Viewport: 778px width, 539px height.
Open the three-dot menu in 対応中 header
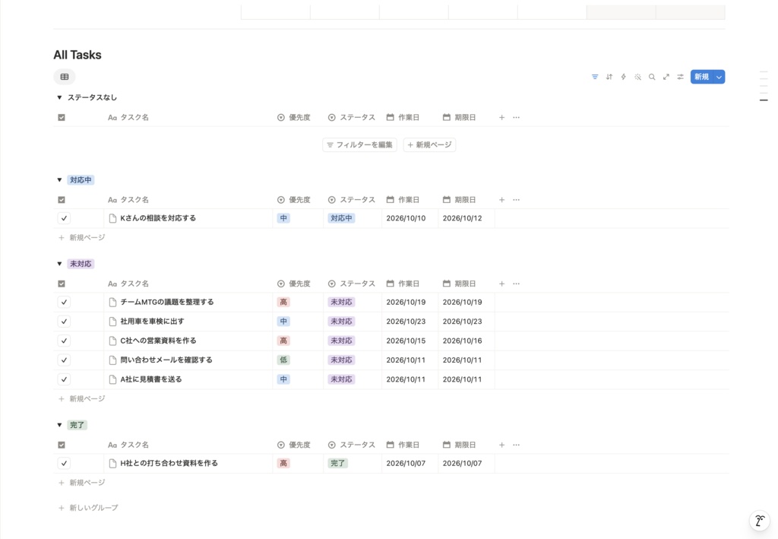tap(517, 199)
